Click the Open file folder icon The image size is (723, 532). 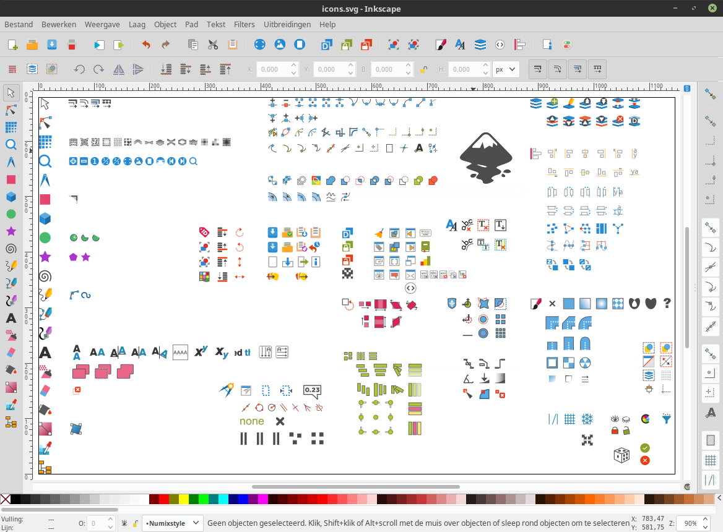(32, 45)
